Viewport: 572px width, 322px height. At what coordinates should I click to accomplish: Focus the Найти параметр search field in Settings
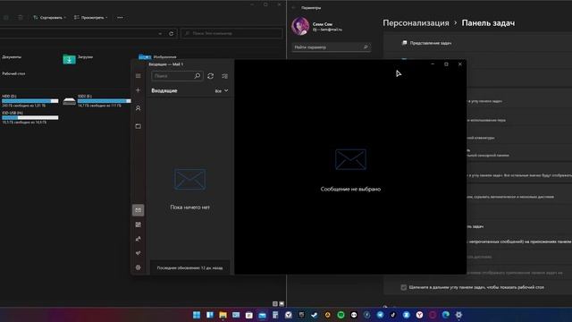click(x=332, y=47)
